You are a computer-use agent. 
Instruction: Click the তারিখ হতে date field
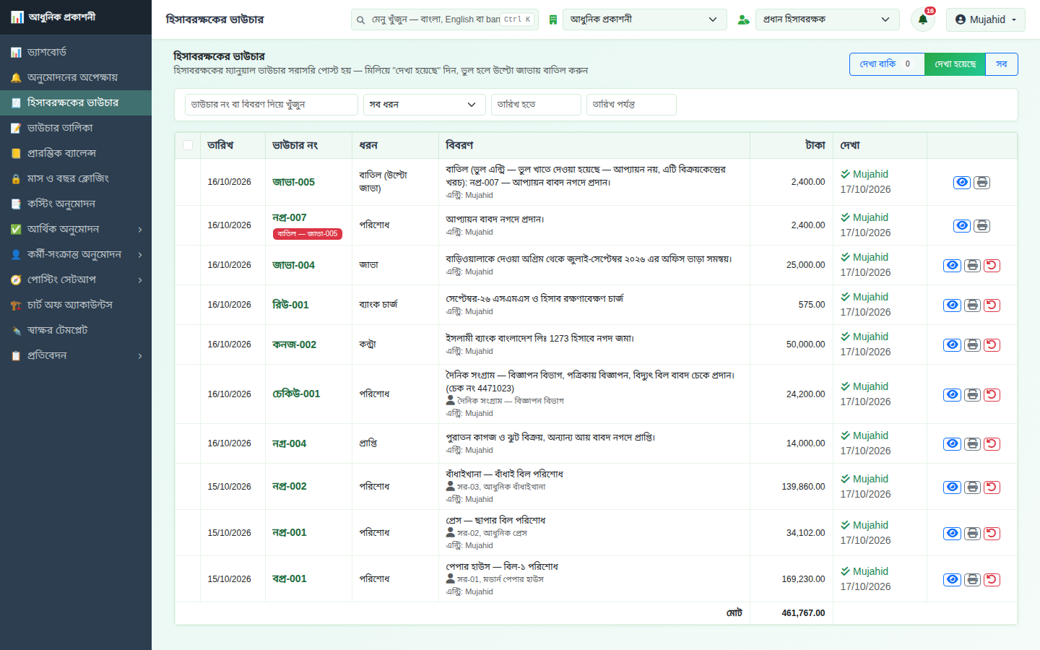(x=536, y=105)
